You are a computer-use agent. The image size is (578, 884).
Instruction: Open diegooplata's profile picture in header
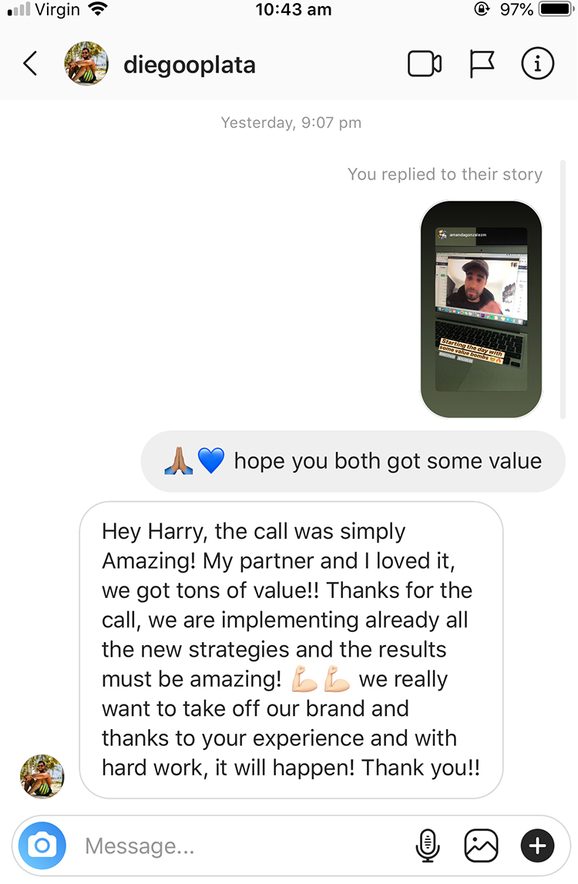(86, 63)
